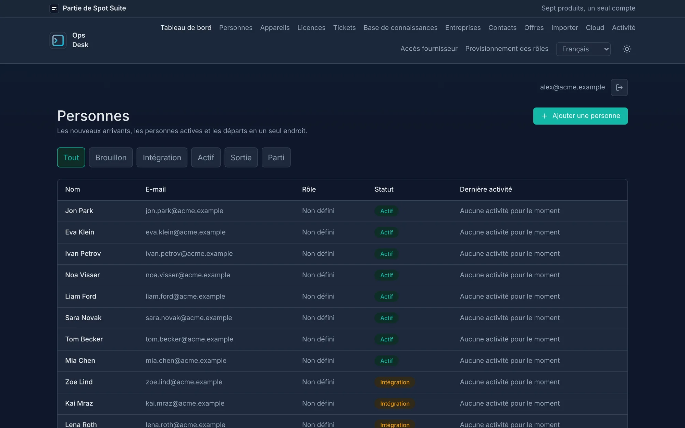Click the Spot Suite icon in top bar
The height and width of the screenshot is (428, 685).
pos(54,8)
